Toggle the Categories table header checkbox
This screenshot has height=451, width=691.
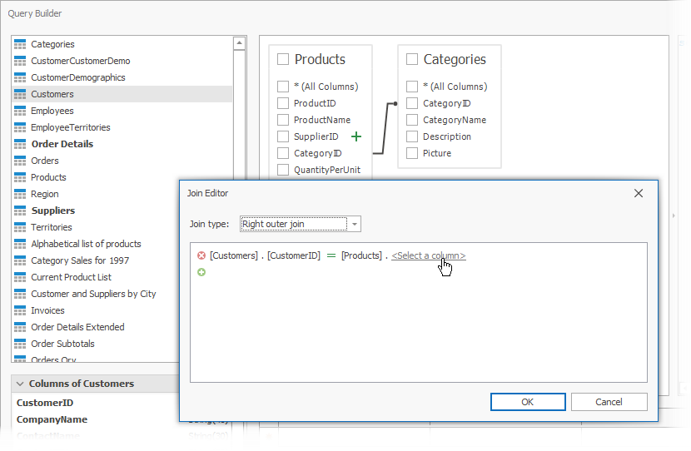pyautogui.click(x=412, y=59)
